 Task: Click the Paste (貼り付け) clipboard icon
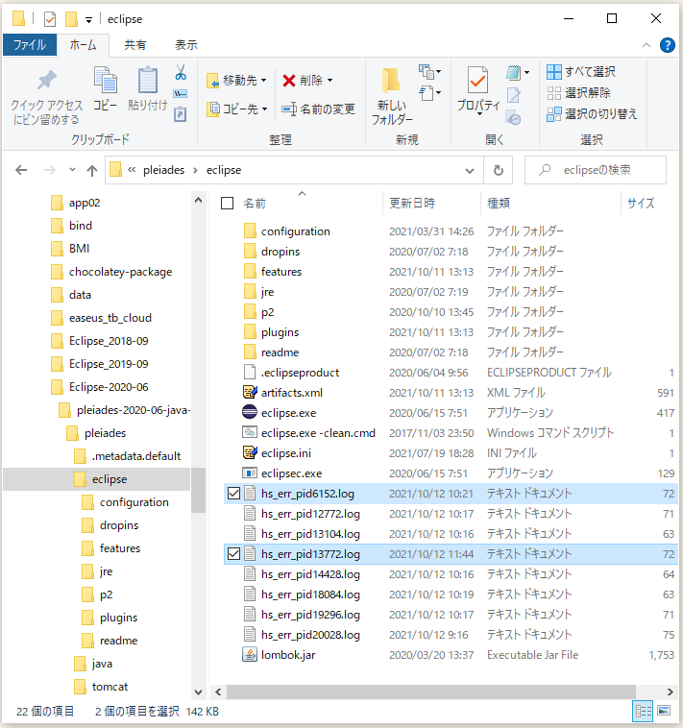click(148, 80)
